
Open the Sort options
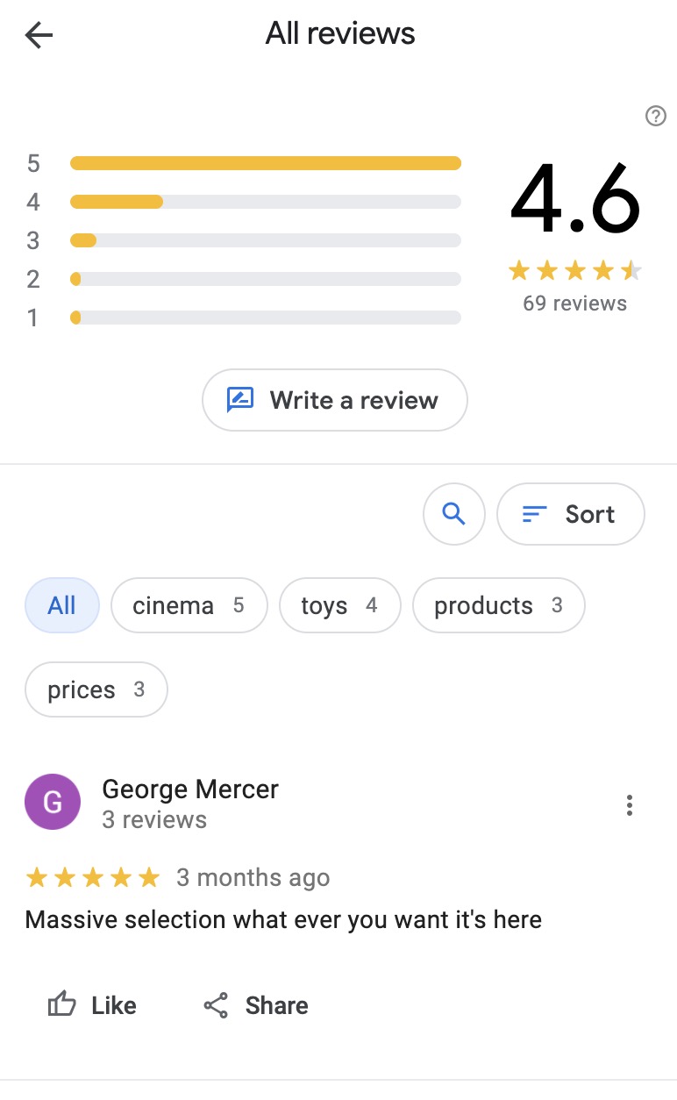pos(571,514)
